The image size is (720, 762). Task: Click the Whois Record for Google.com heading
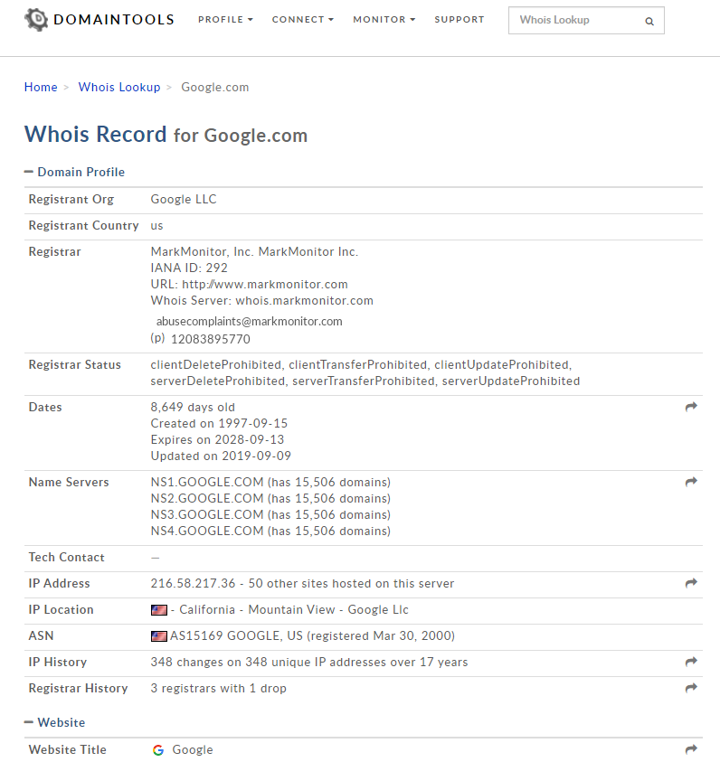tap(166, 135)
